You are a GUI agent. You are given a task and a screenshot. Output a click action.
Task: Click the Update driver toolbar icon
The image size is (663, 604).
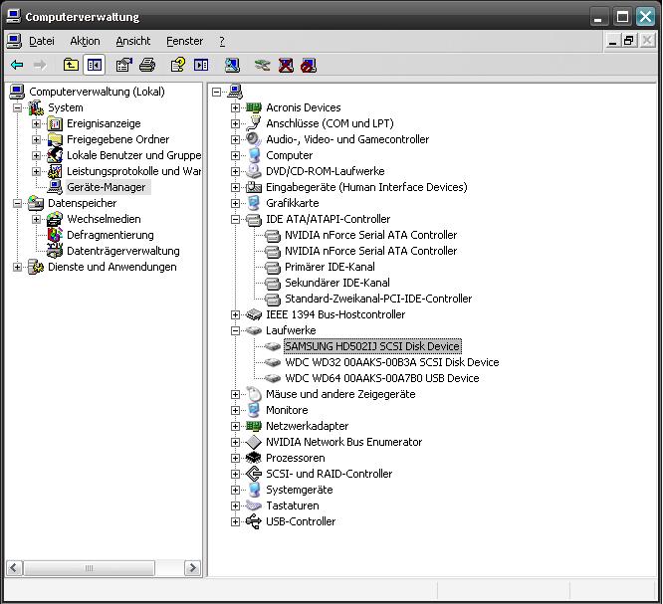point(262,65)
